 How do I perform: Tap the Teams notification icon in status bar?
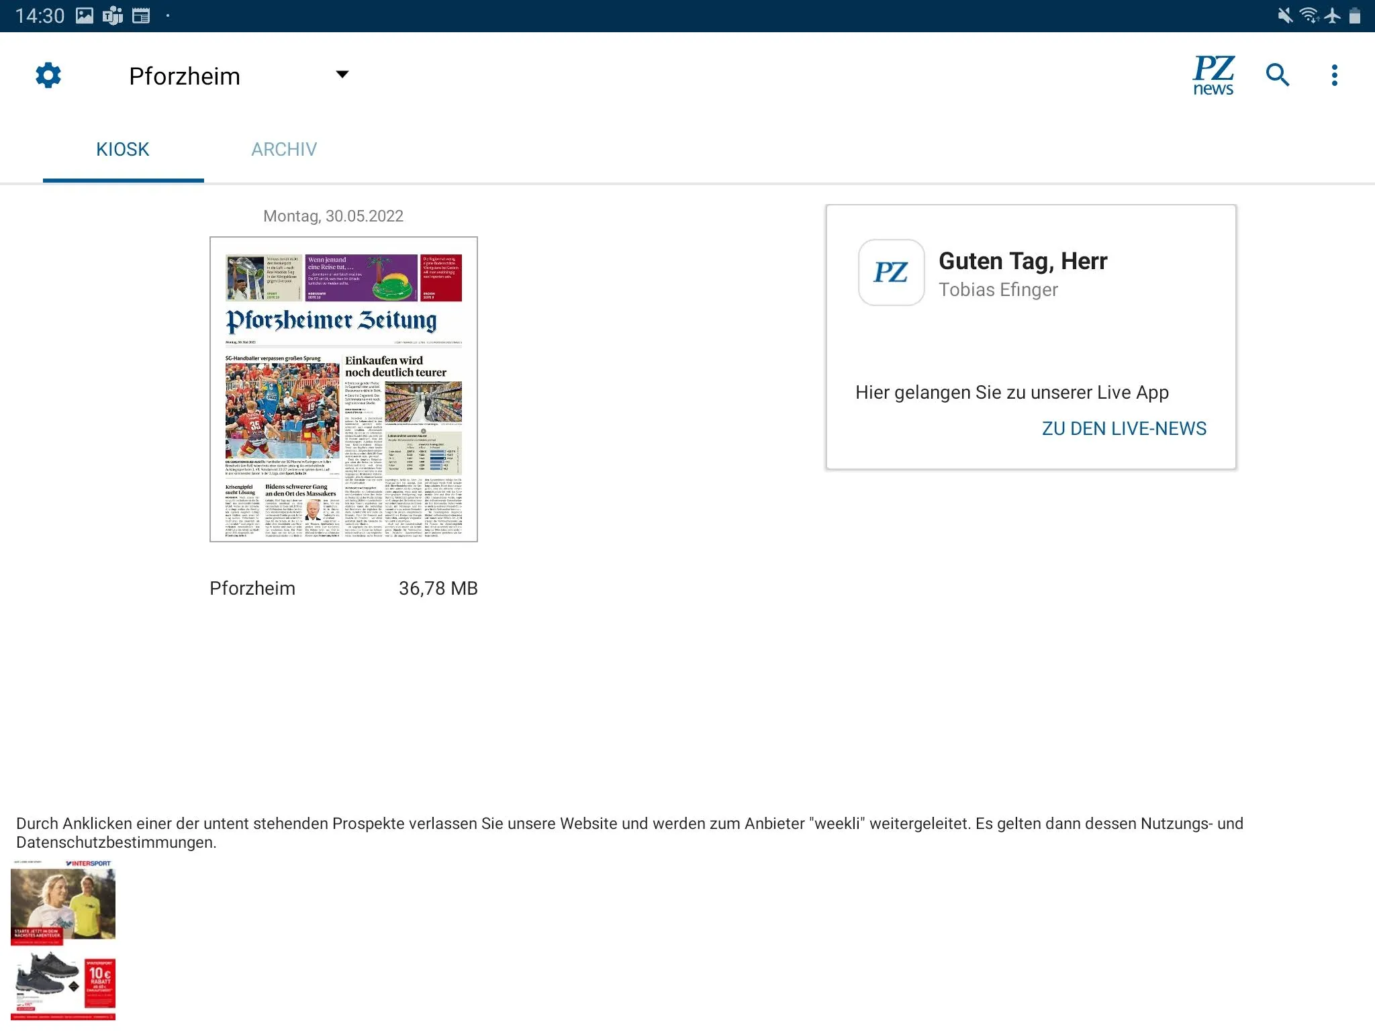tap(113, 15)
